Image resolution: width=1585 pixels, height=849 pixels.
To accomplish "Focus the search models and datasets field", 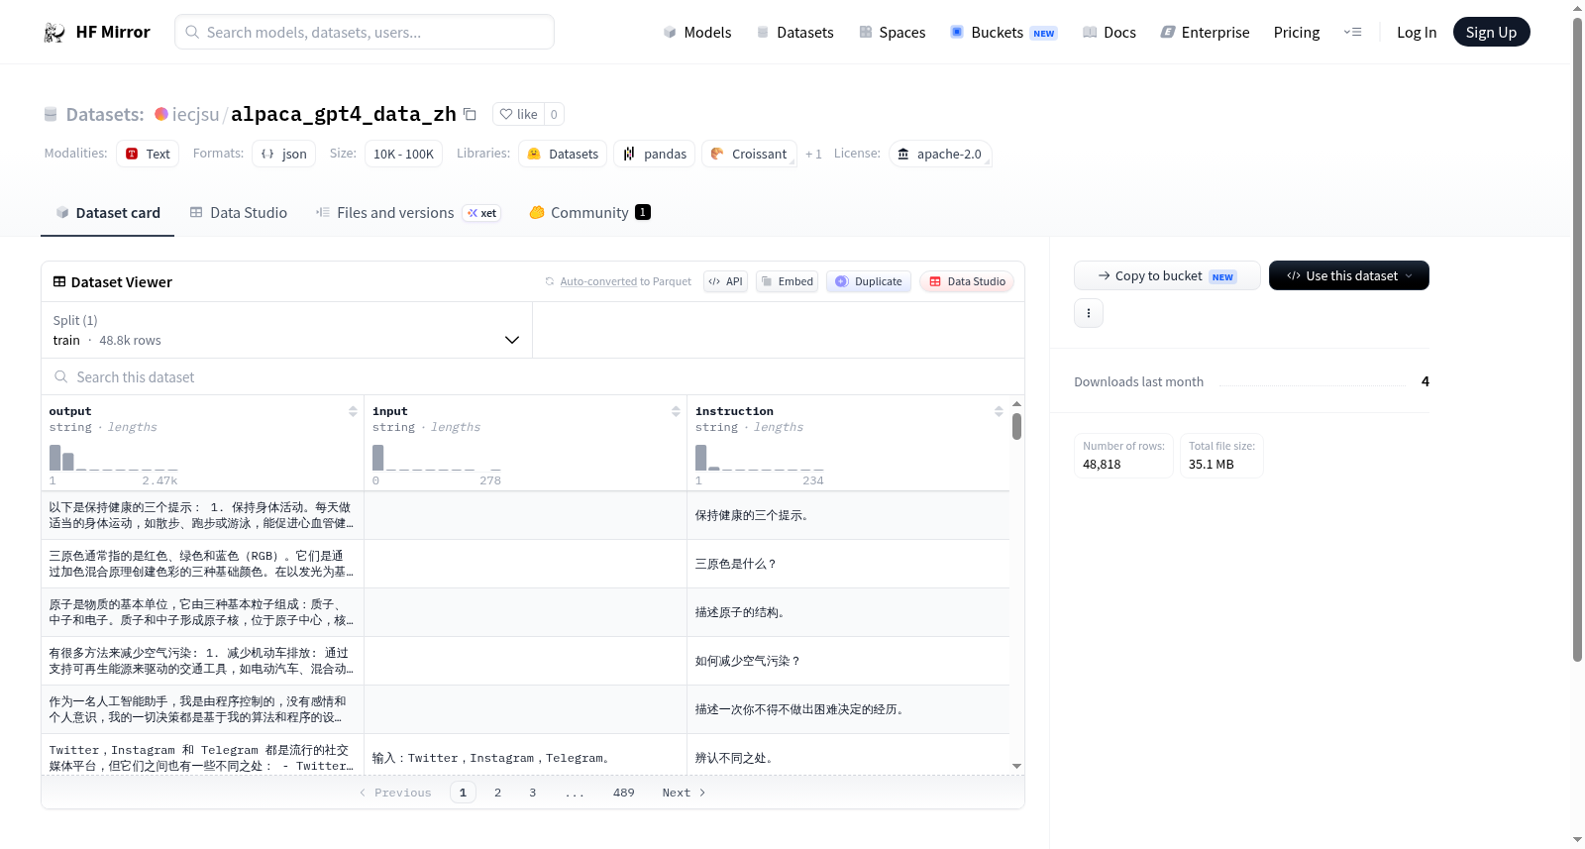I will click(365, 32).
